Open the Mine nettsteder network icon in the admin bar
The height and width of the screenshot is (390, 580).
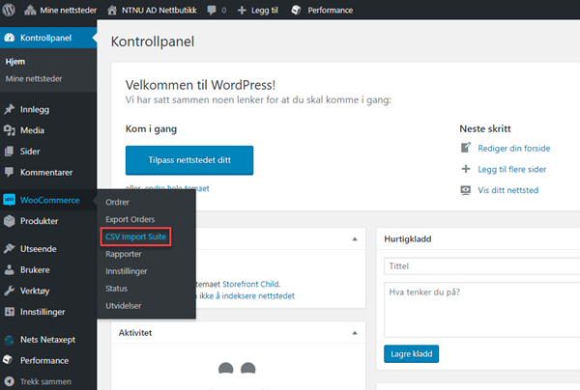[x=30, y=10]
